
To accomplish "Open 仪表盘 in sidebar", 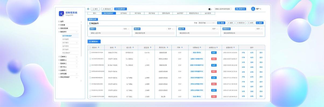I will pos(62,25).
